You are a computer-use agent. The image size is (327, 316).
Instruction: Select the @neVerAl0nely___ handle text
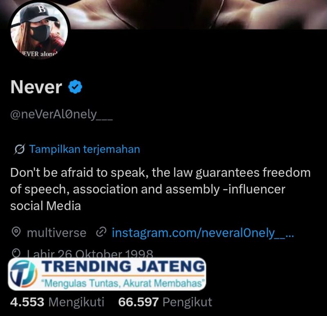coord(61,114)
